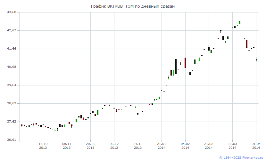Click the x-axis date 20.11 2013

coord(90,146)
